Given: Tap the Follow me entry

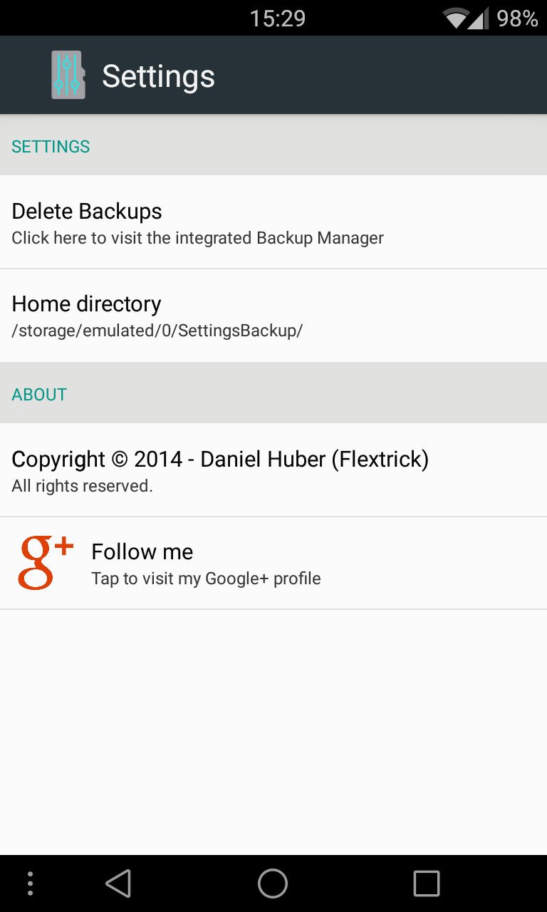Looking at the screenshot, I should (142, 552).
